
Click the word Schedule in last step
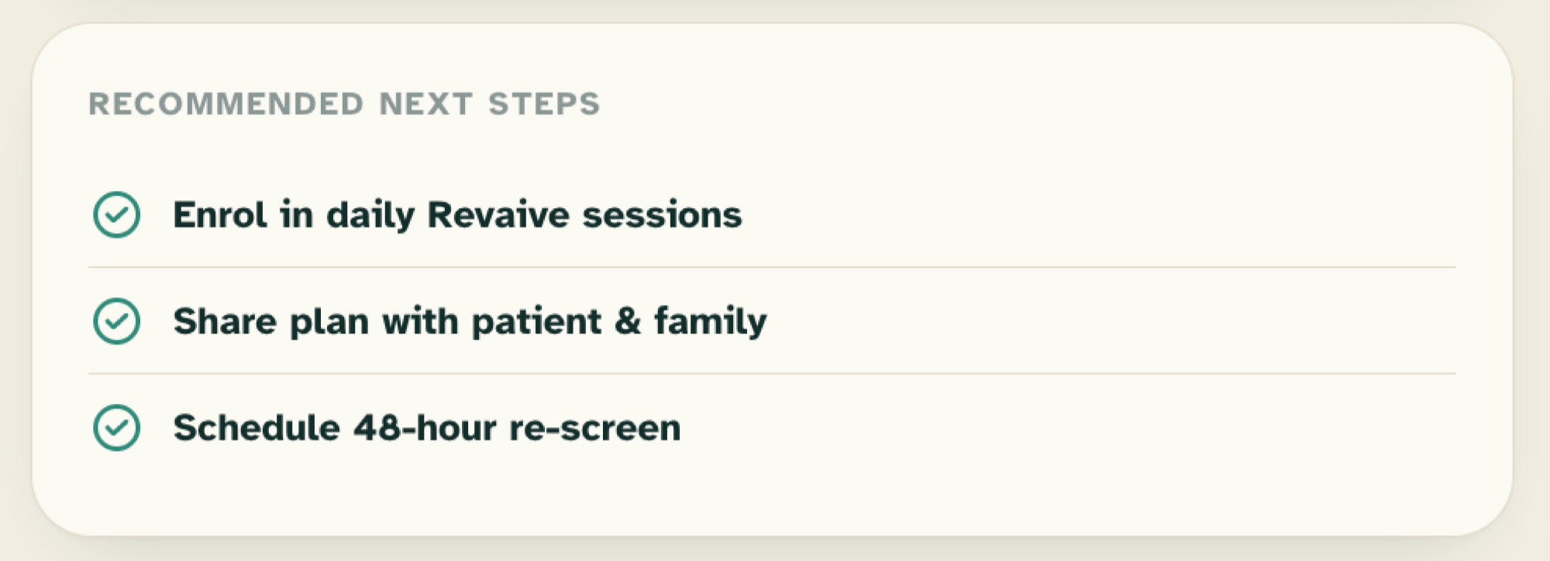[x=257, y=428]
